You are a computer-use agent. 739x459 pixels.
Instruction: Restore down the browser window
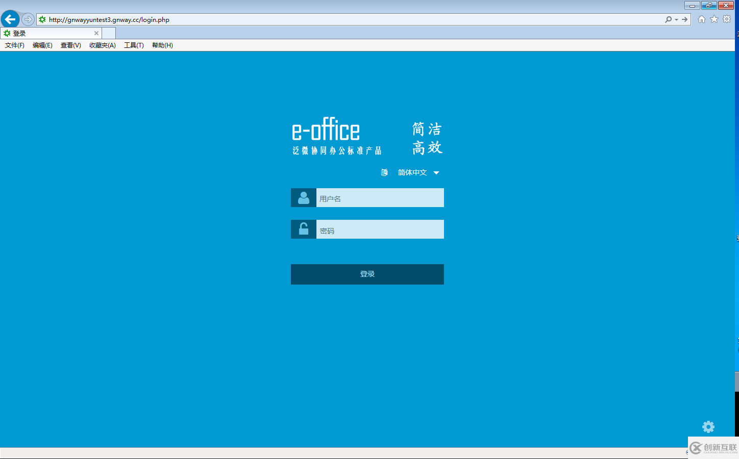point(709,6)
